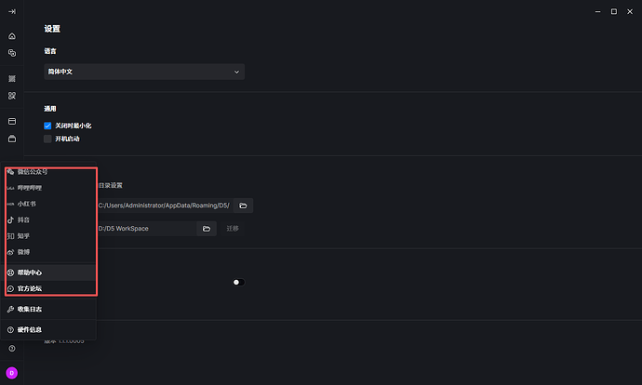This screenshot has width=642, height=385.
Task: Click the home icon in the sidebar
Action: (12, 36)
